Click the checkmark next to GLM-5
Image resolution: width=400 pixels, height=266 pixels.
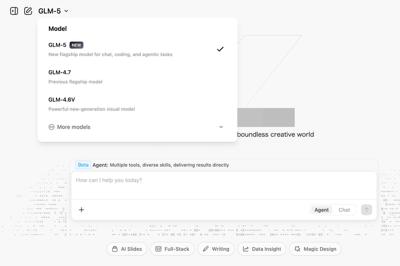coord(220,49)
